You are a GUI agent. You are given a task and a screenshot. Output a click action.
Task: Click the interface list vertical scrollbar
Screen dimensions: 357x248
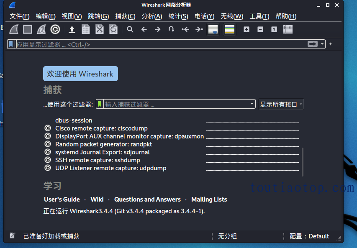[x=302, y=162]
